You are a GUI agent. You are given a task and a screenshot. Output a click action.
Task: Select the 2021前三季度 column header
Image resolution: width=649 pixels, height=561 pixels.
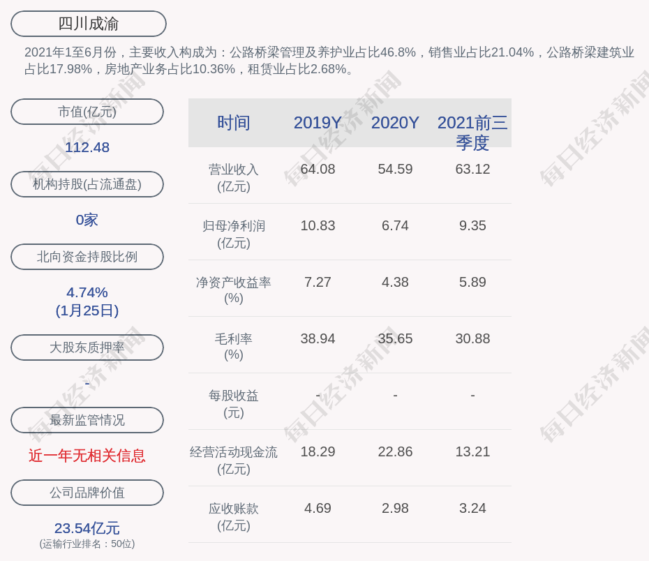click(472, 133)
